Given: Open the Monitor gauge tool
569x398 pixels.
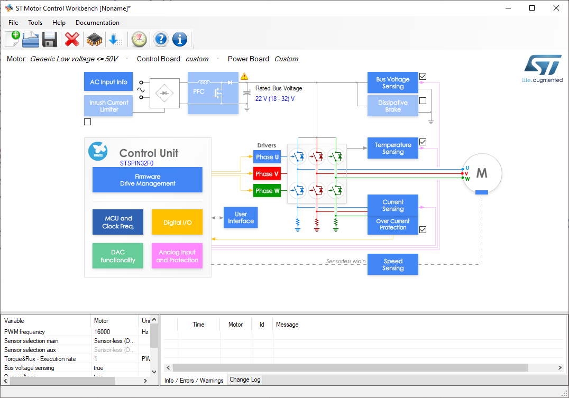Looking at the screenshot, I should coord(139,39).
